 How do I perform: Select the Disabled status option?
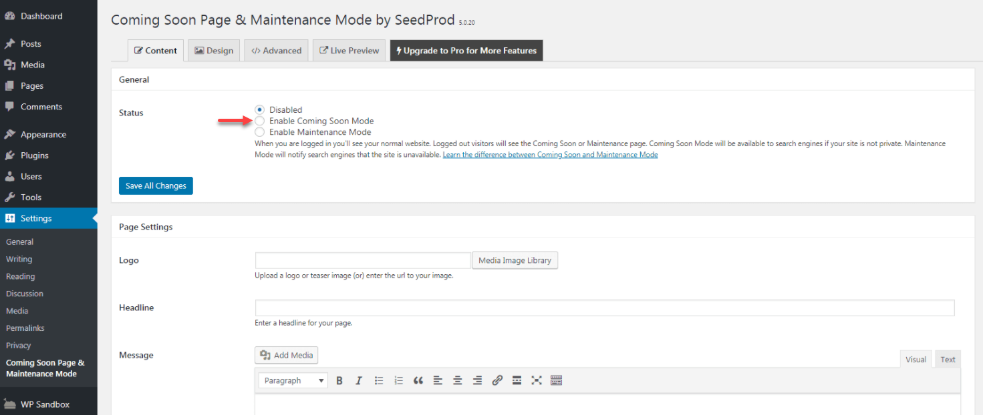pos(260,109)
